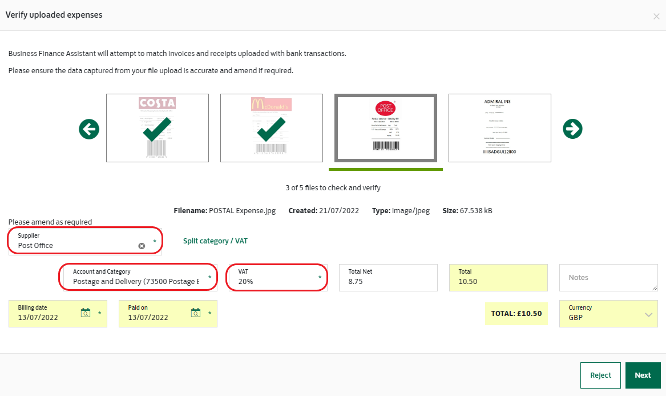
Task: Click the previous receipt left arrow
Action: point(89,130)
